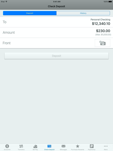Open the Popmoney icon

pos(92,146)
